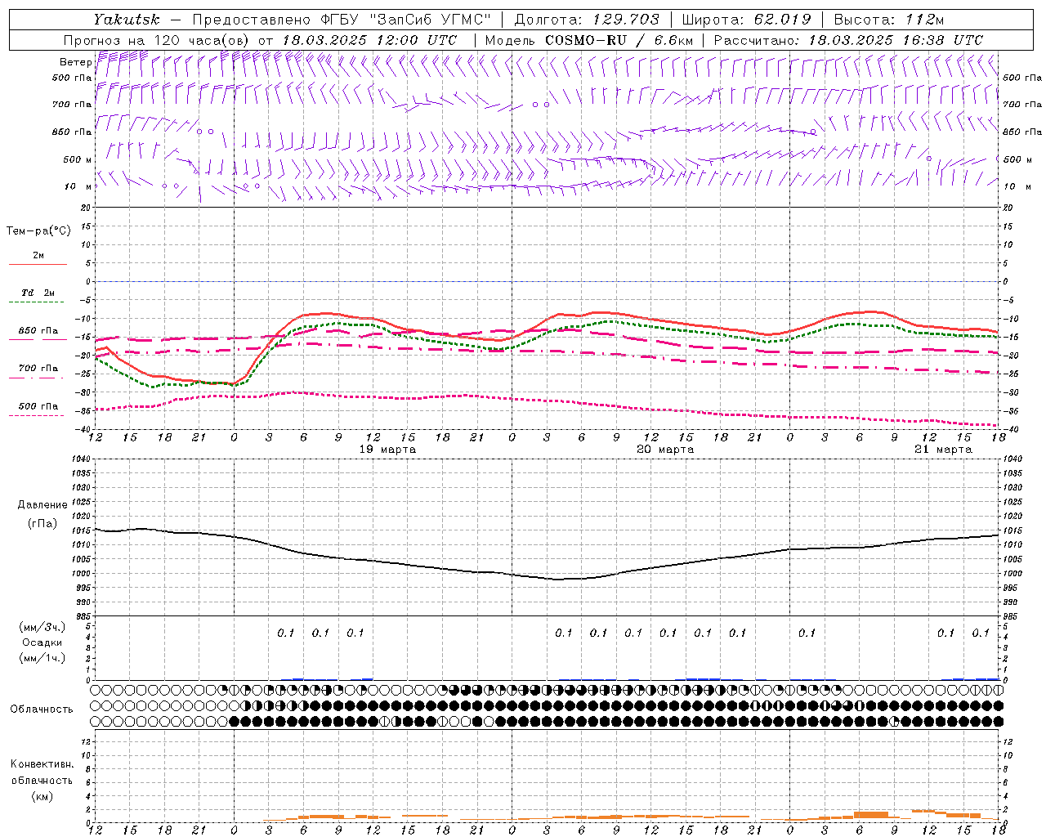The image size is (1046, 837).
Task: Click the Осадки panel title
Action: pyautogui.click(x=42, y=642)
